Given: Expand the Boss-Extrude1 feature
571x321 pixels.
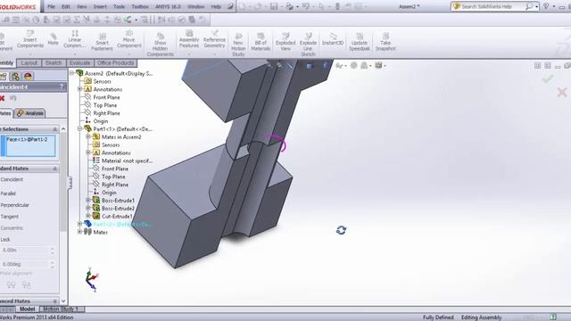Looking at the screenshot, I should click(x=88, y=200).
